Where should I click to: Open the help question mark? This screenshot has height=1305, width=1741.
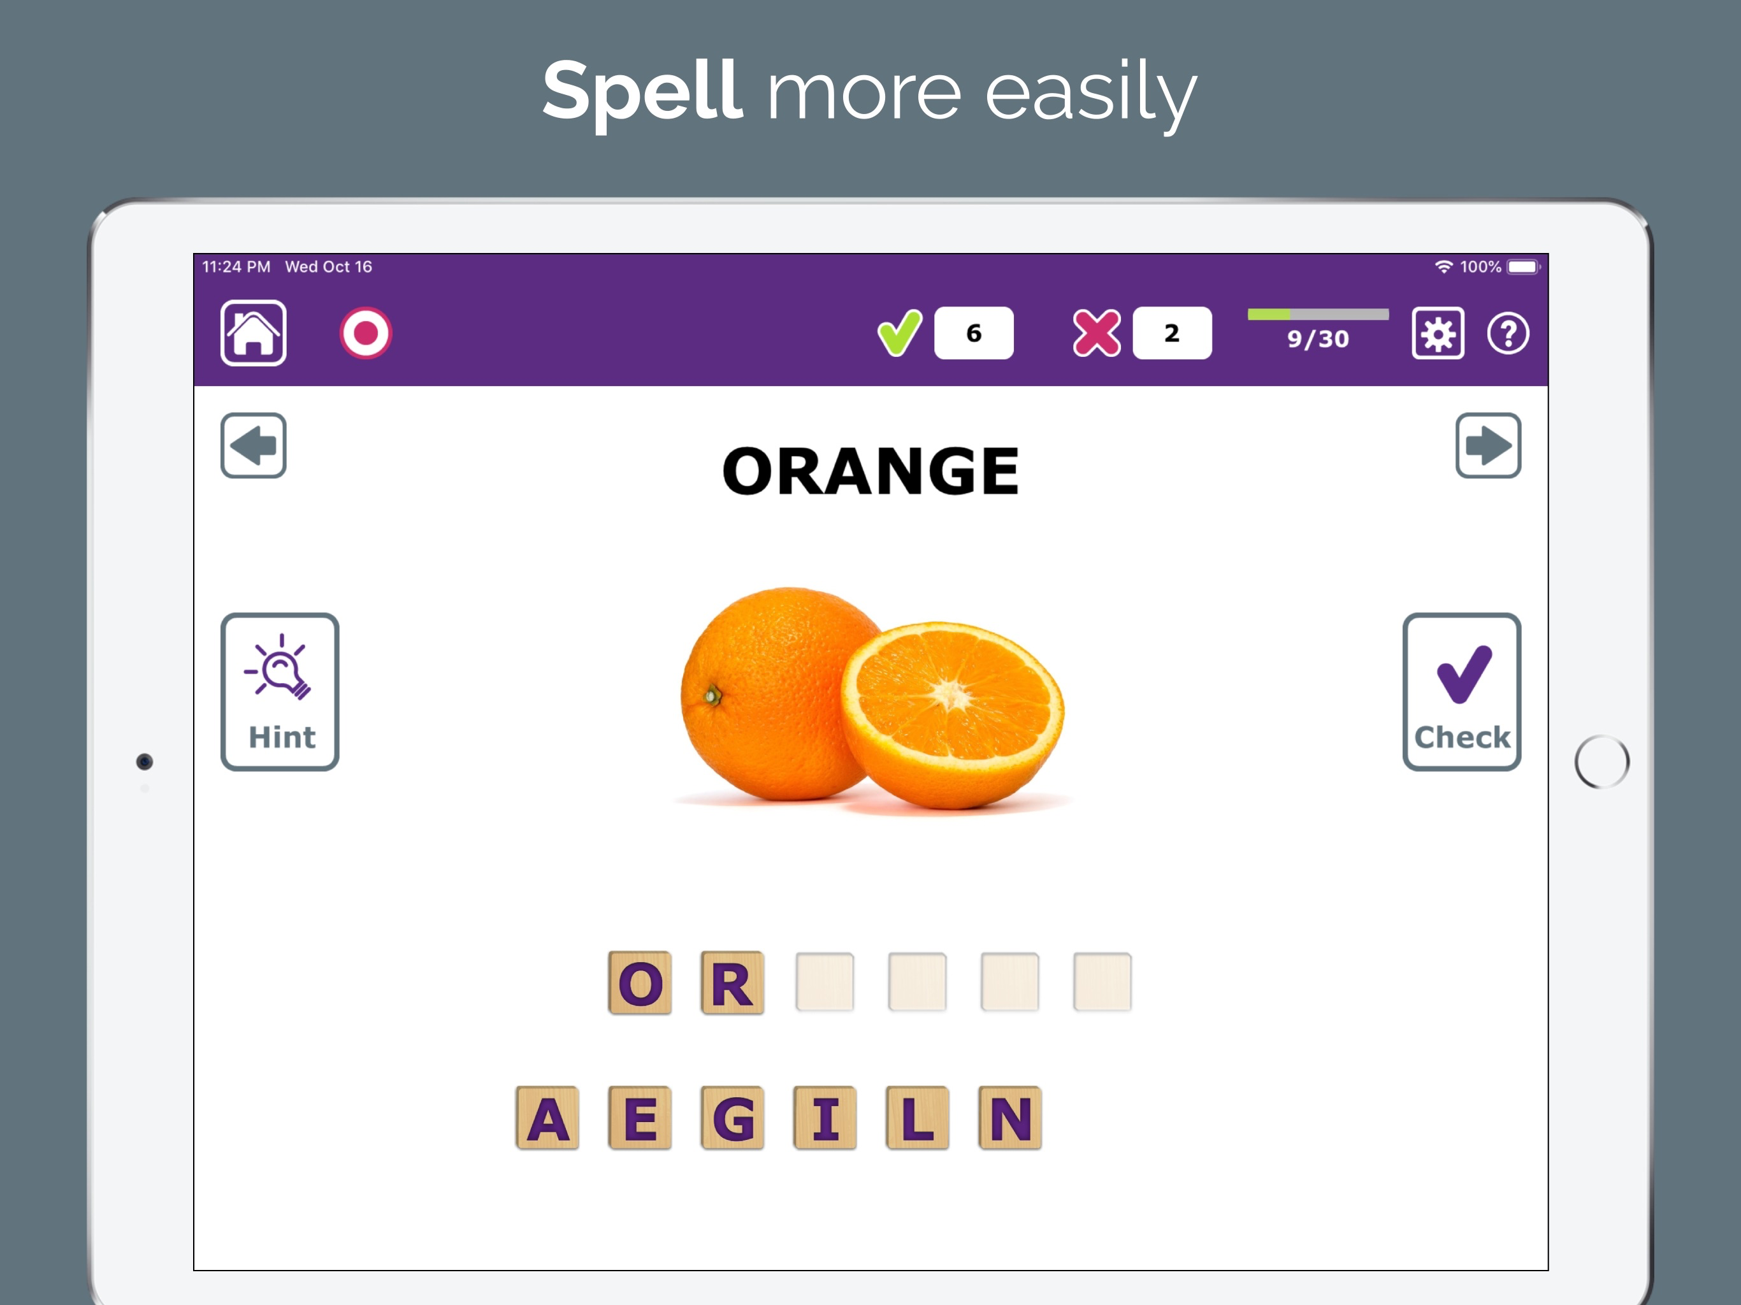[x=1509, y=334]
